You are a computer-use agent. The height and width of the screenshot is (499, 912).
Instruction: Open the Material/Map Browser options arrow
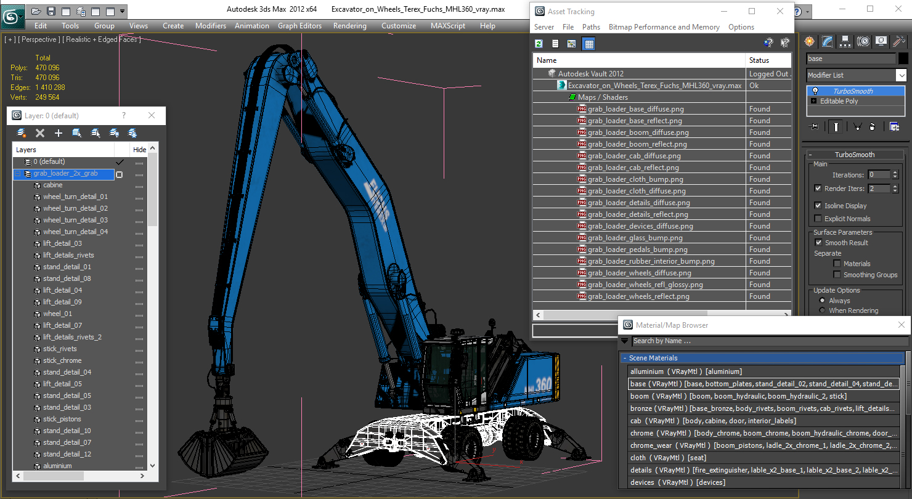pyautogui.click(x=624, y=341)
